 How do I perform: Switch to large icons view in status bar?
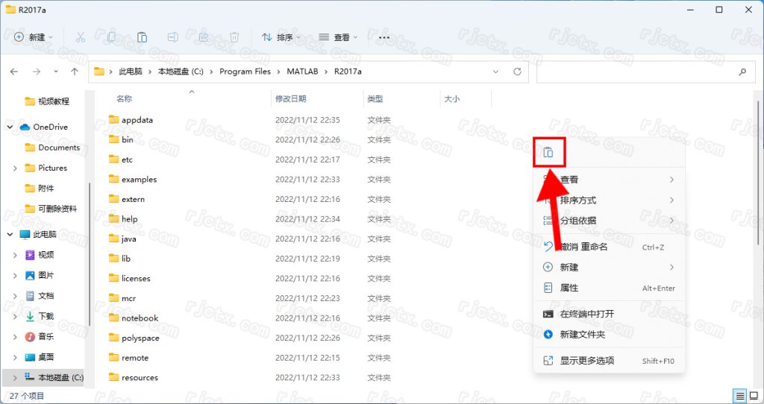[753, 396]
